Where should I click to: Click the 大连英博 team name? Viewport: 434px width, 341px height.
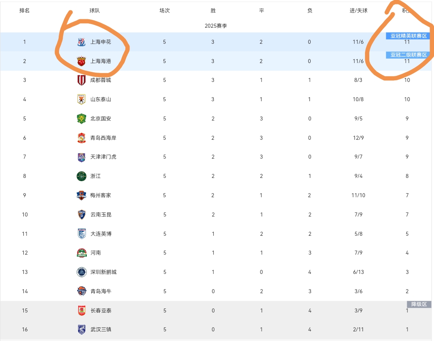(x=101, y=234)
